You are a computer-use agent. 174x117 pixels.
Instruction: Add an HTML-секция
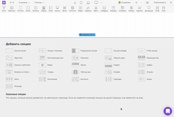click(148, 51)
